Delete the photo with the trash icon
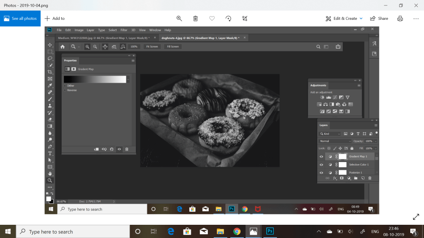The height and width of the screenshot is (238, 424). click(x=195, y=19)
